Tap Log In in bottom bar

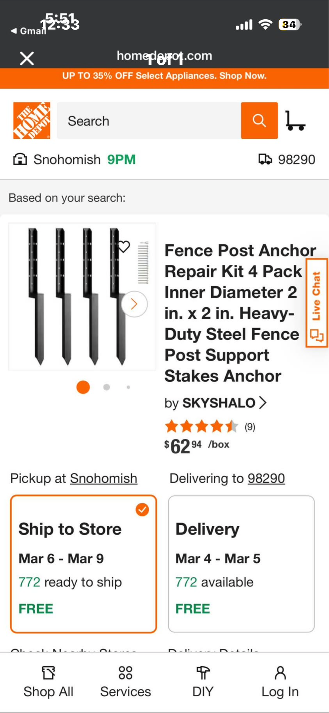coord(280,682)
